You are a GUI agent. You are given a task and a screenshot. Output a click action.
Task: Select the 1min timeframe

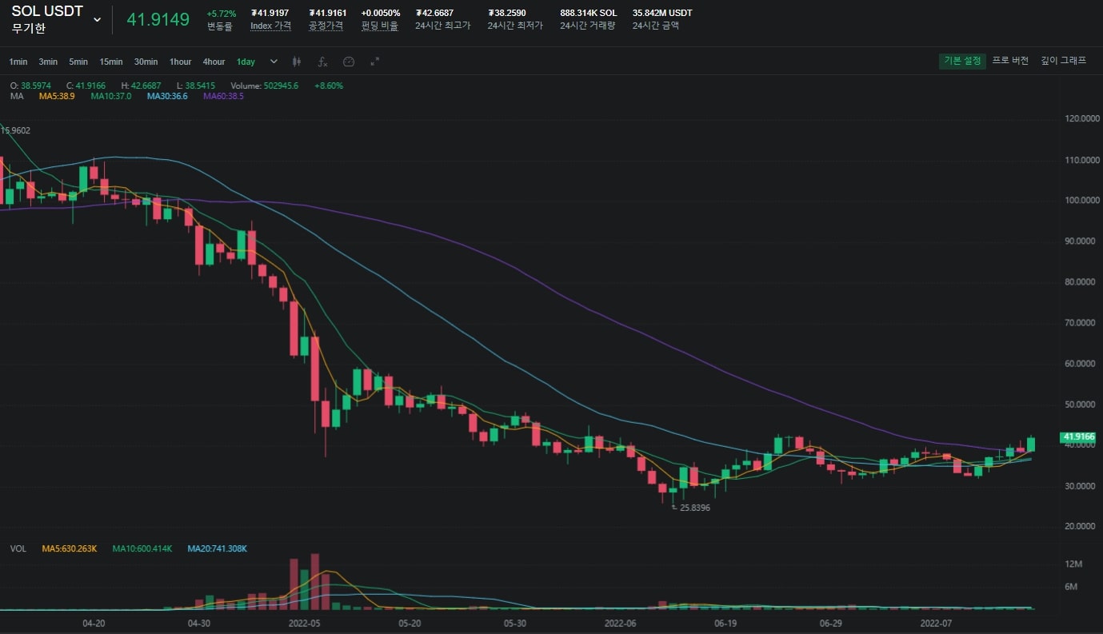[x=18, y=62]
